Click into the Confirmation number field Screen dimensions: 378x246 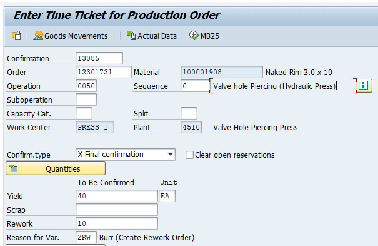coord(99,58)
